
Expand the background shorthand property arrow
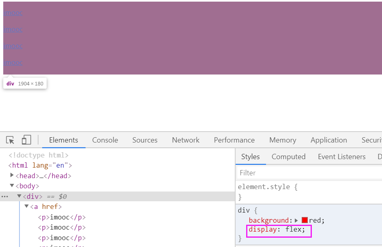click(296, 220)
